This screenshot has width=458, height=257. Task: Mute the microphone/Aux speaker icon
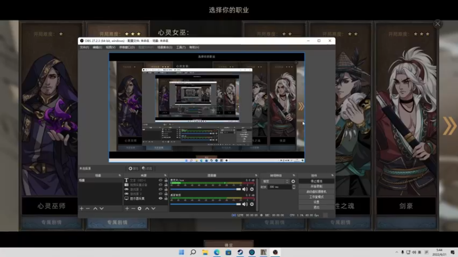pyautogui.click(x=245, y=189)
